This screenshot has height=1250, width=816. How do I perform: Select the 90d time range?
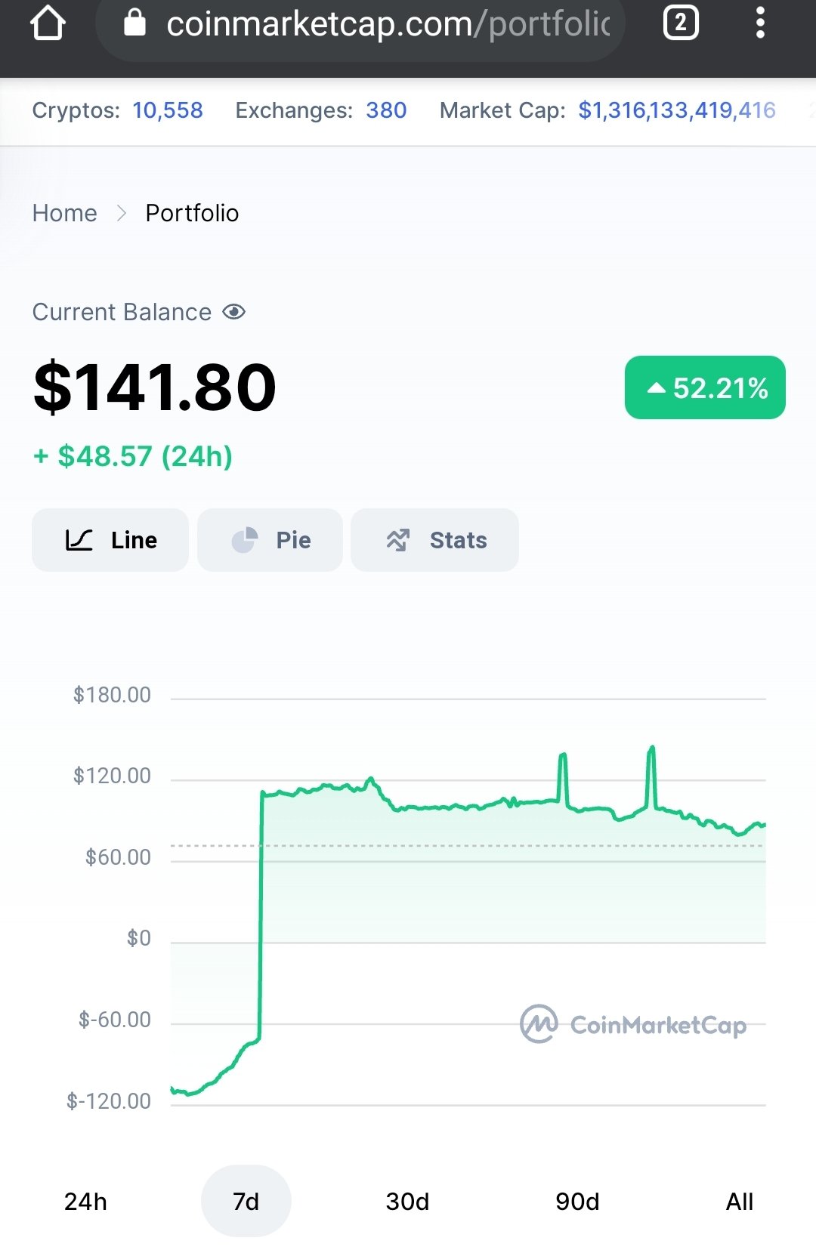(577, 1201)
